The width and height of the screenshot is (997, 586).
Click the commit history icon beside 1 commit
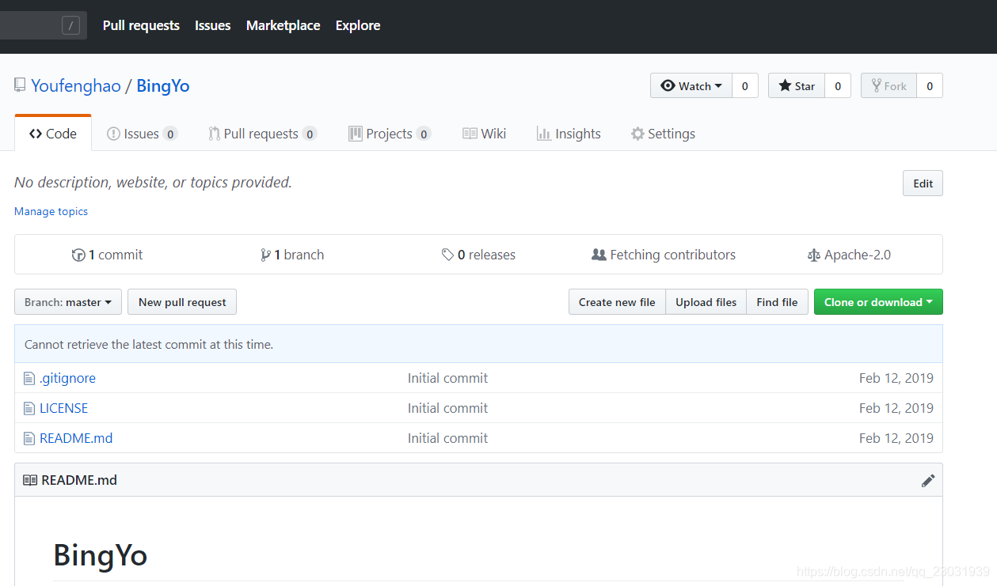(78, 255)
